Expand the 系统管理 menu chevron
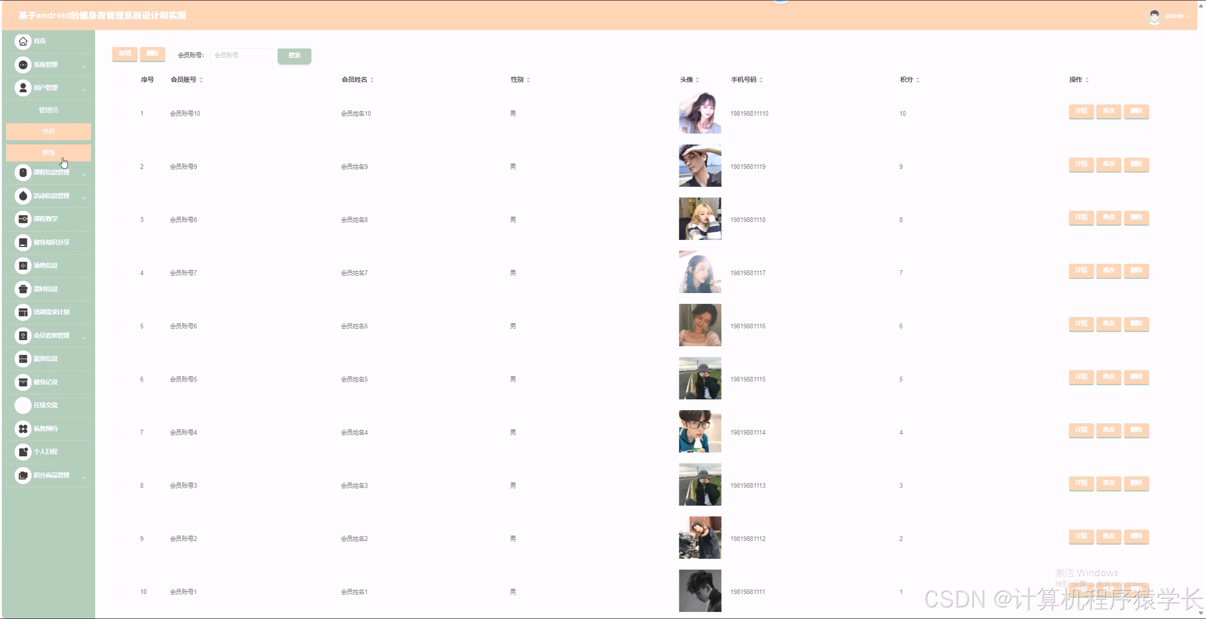Viewport: 1206px width, 619px height. [84, 66]
